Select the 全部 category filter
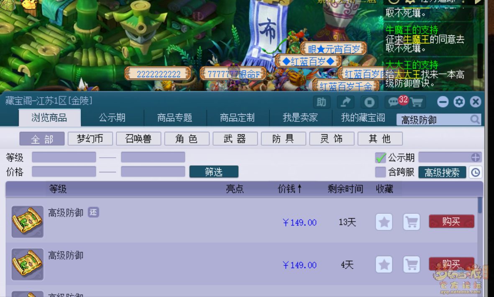The height and width of the screenshot is (297, 494). click(42, 138)
